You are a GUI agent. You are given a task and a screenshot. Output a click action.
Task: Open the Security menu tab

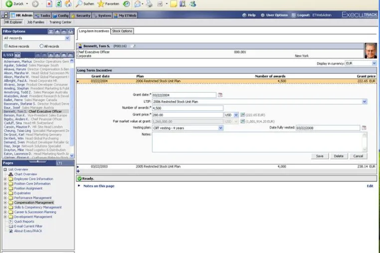coord(81,15)
